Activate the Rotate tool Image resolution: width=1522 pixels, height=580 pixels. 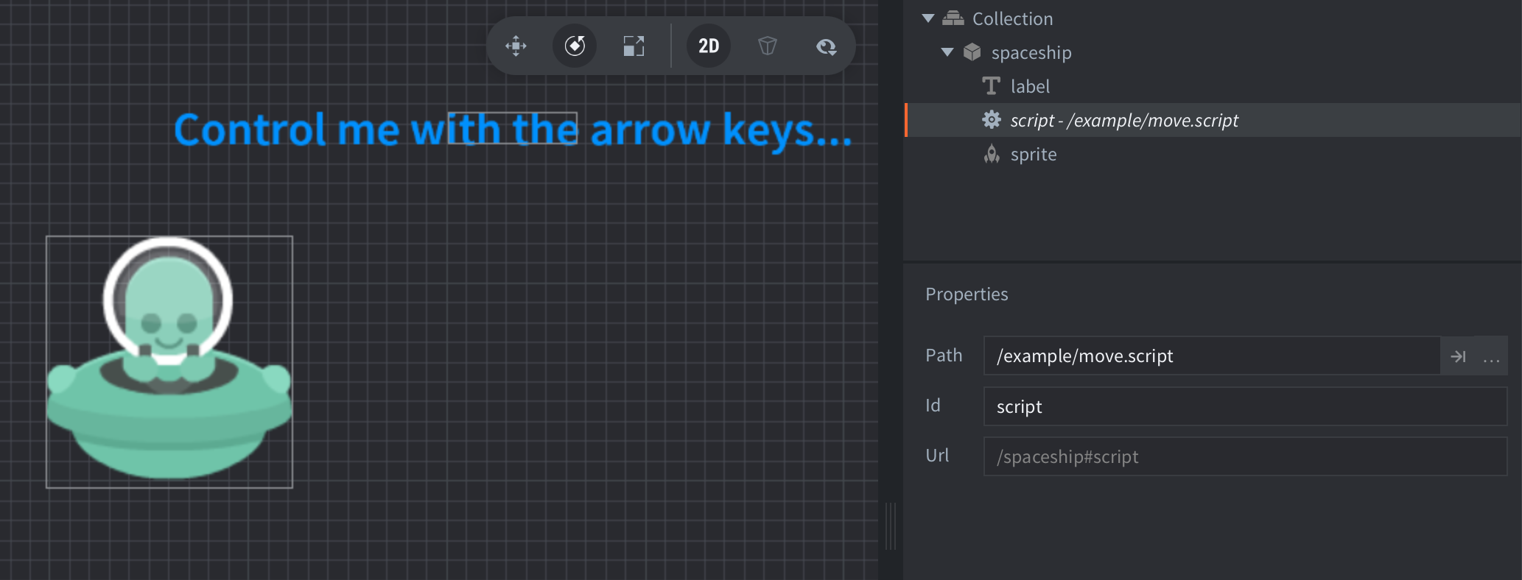tap(575, 46)
